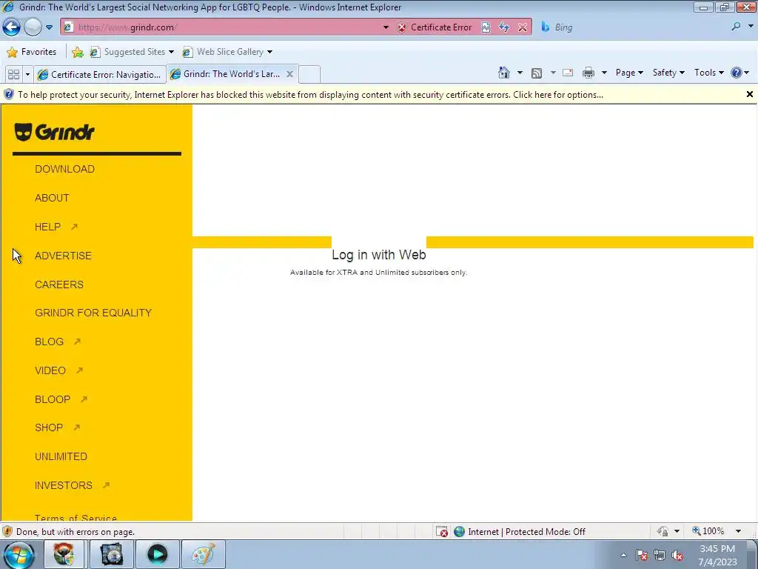Click the Quick Tabs grid icon
This screenshot has height=569, width=758.
tap(13, 74)
